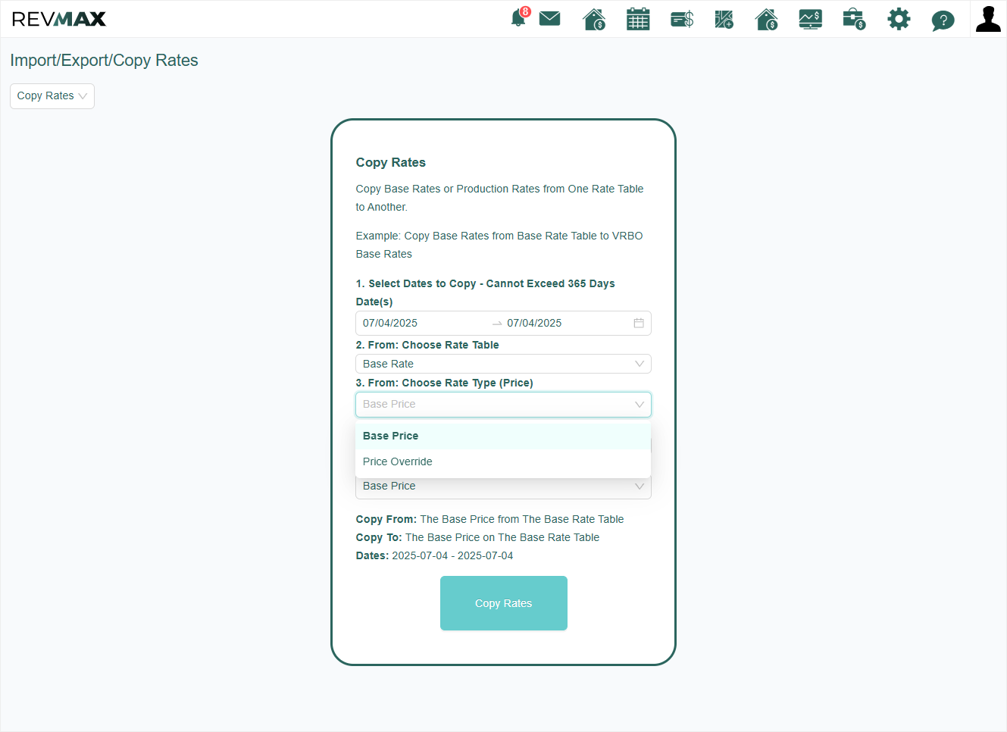Click the Copy Rates card heading
Image resolution: width=1007 pixels, height=732 pixels.
coord(391,162)
